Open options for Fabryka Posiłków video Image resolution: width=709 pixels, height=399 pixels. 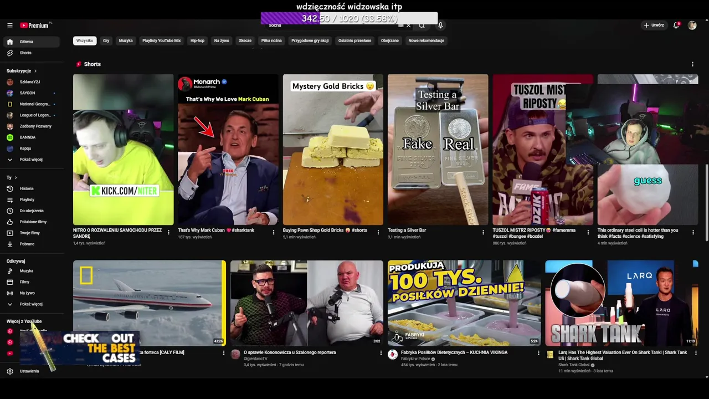pos(538,353)
